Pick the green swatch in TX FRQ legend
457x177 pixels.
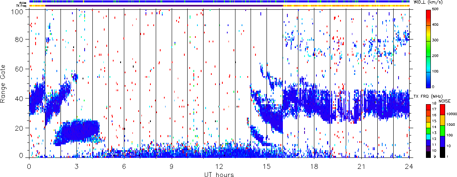428,131
